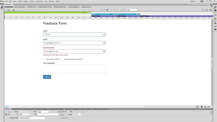Select the 'Do not answer my request' radio
The width and height of the screenshot is (217, 122).
click(62, 59)
